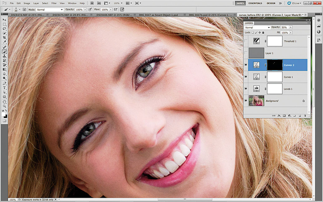Toggle Lock transparent pixels
Image resolution: width=323 pixels, height=202 pixels.
pyautogui.click(x=253, y=33)
